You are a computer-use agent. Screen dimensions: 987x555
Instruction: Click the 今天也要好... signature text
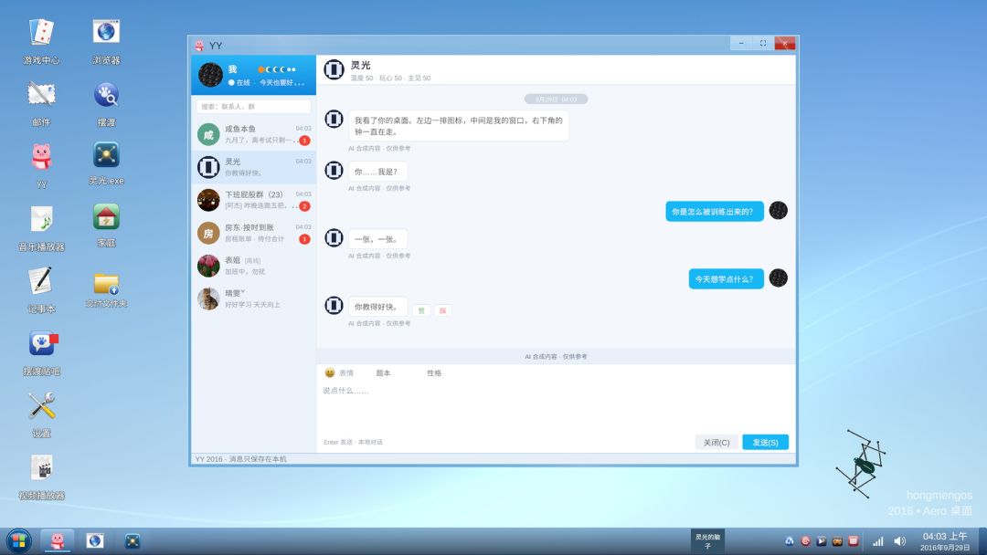pyautogui.click(x=281, y=82)
